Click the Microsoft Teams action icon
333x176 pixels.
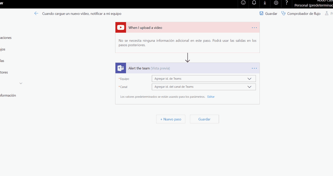tap(121, 68)
